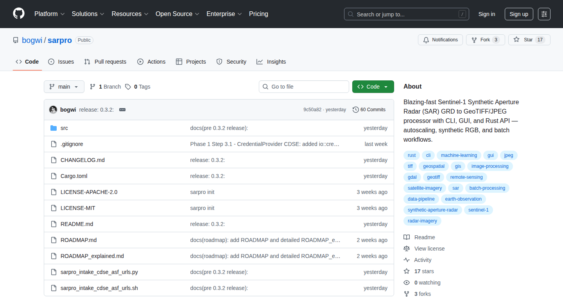Screen dimensions: 563x297
Task: Click the scale icon beside View license
Action: (x=407, y=249)
